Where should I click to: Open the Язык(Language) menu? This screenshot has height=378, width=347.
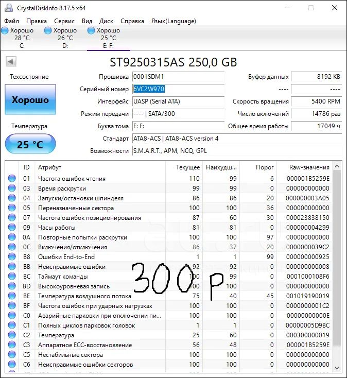[173, 21]
